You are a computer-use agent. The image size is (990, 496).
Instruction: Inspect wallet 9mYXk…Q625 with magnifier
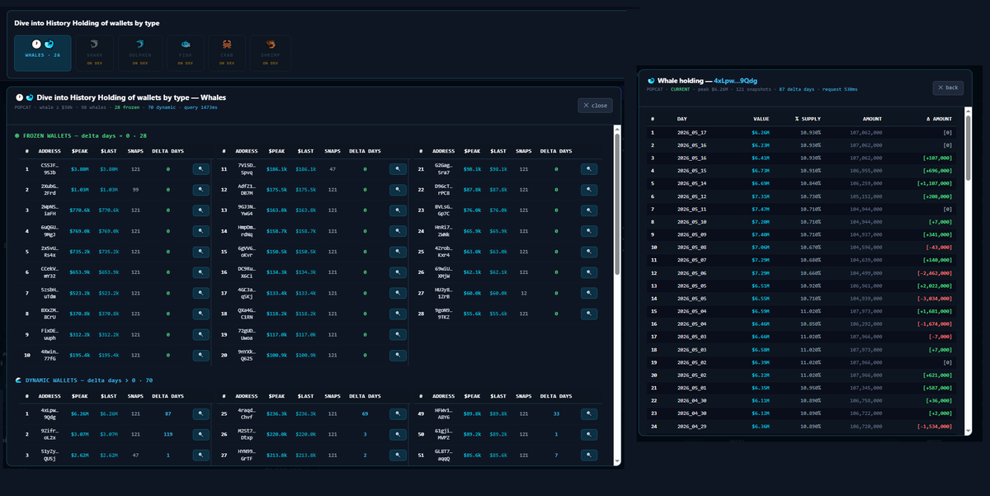click(398, 355)
